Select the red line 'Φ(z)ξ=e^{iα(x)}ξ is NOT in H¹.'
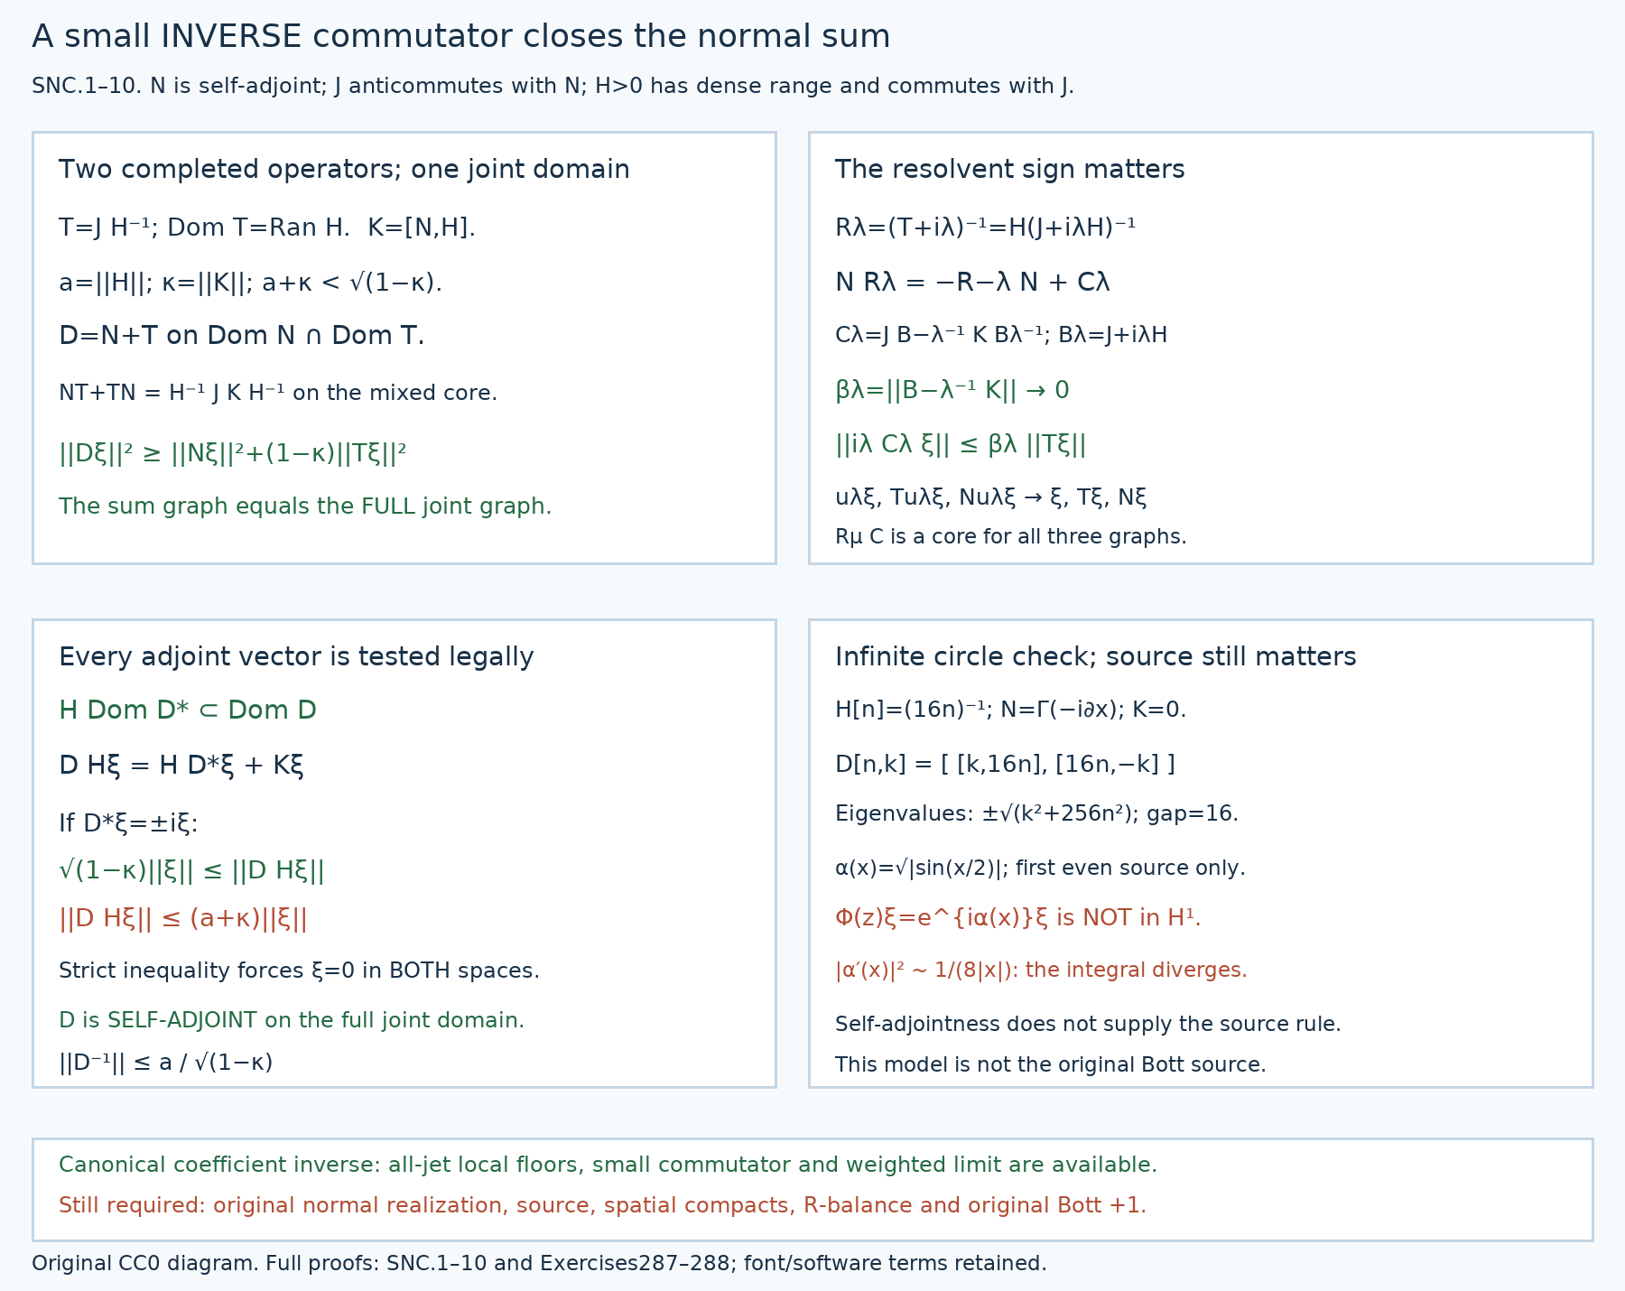Viewport: 1625px width, 1291px height. (1017, 918)
